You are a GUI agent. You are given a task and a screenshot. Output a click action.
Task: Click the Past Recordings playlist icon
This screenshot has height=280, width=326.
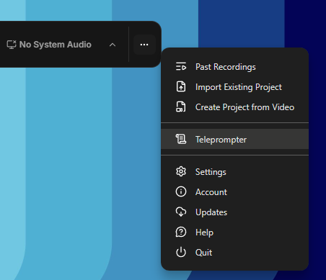pos(181,67)
